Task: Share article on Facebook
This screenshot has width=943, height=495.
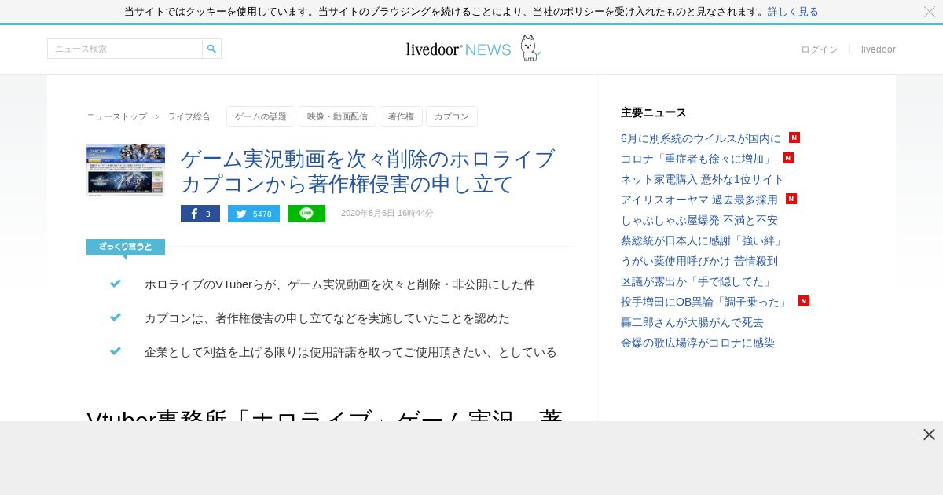Action: pyautogui.click(x=200, y=214)
